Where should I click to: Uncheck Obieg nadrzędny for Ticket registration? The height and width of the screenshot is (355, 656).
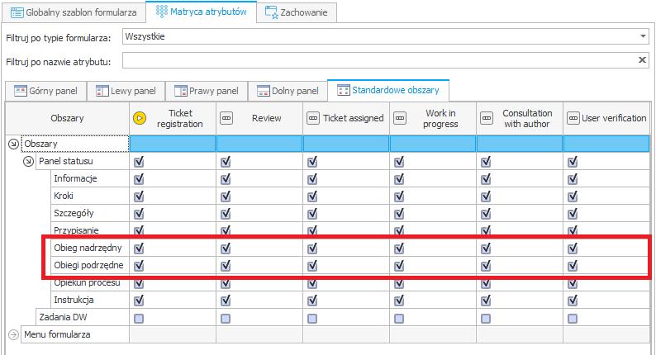tap(139, 248)
